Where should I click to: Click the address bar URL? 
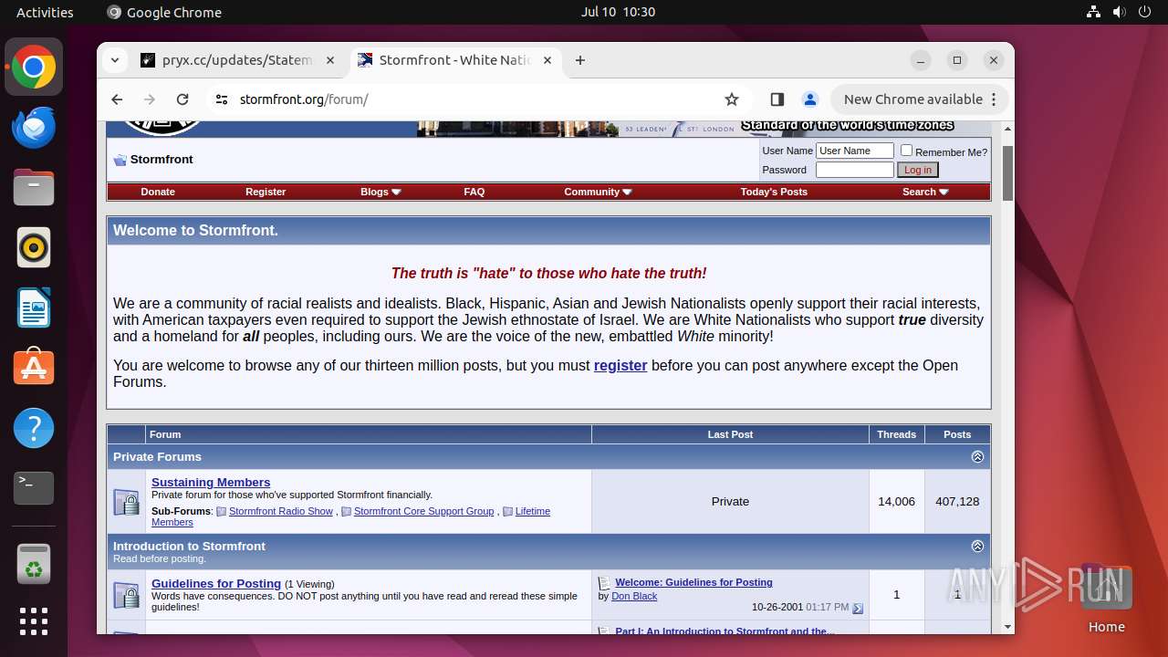pos(304,99)
